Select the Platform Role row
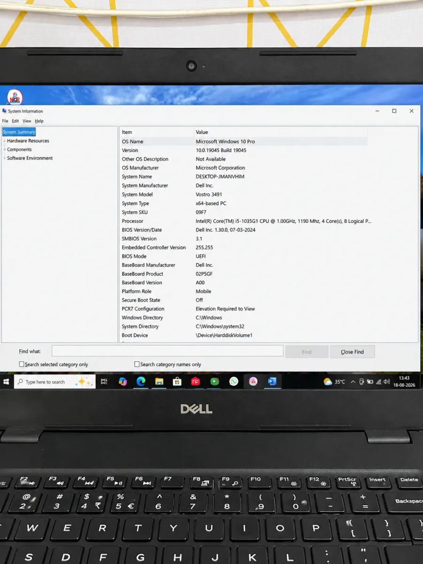This screenshot has width=423, height=564. point(243,291)
